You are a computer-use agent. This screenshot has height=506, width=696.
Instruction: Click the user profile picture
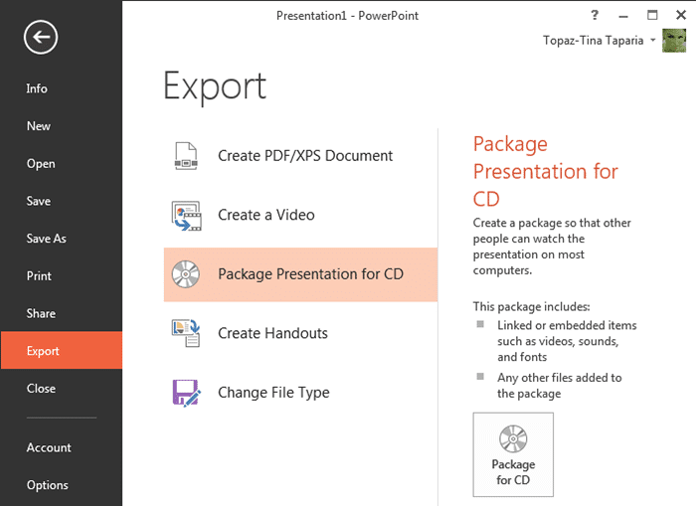(x=674, y=41)
